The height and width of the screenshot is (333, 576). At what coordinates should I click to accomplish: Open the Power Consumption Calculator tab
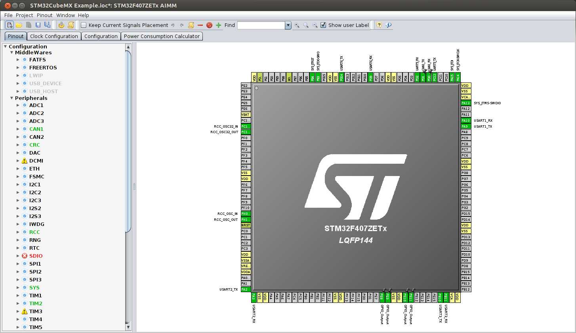pos(162,36)
